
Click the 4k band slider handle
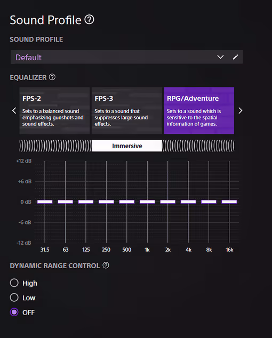(x=188, y=202)
